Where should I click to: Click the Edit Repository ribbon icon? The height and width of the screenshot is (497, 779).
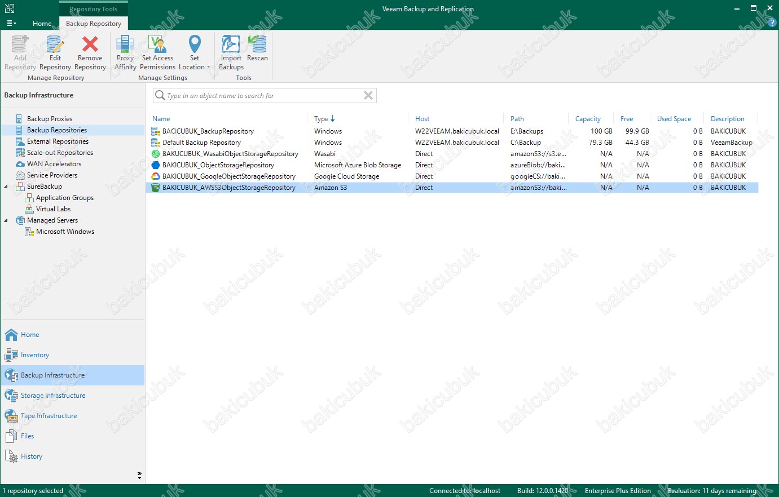tap(55, 52)
